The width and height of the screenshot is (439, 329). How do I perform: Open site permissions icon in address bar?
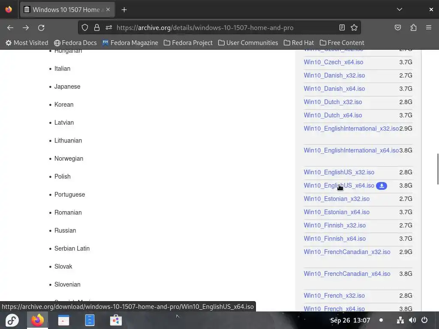tap(109, 28)
